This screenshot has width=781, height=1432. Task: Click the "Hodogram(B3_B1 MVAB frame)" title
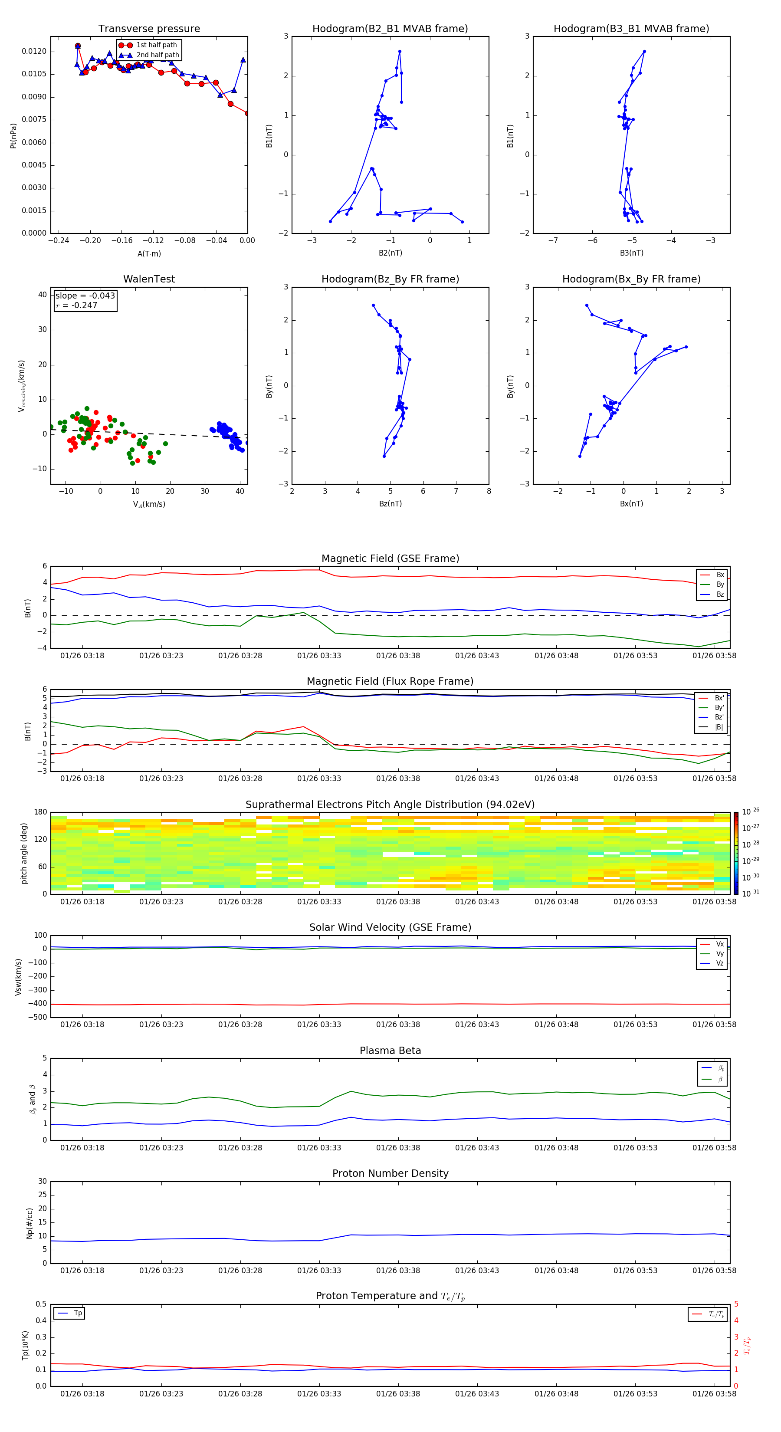click(x=631, y=29)
